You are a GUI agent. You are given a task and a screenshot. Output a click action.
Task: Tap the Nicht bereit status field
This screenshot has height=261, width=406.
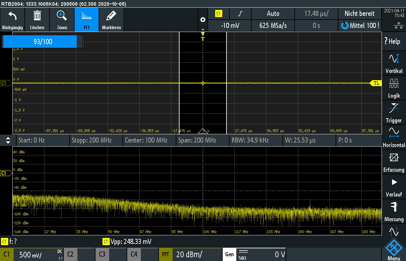pyautogui.click(x=359, y=14)
